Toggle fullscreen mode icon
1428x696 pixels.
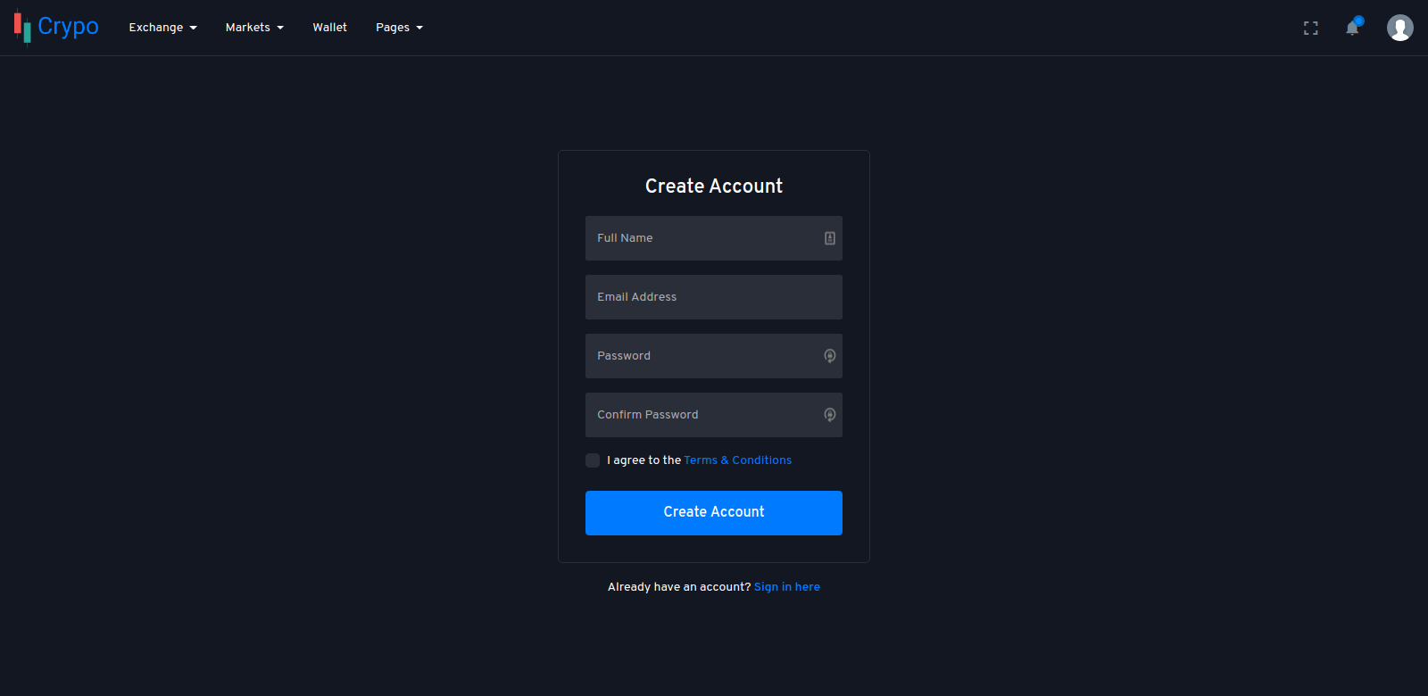point(1310,29)
